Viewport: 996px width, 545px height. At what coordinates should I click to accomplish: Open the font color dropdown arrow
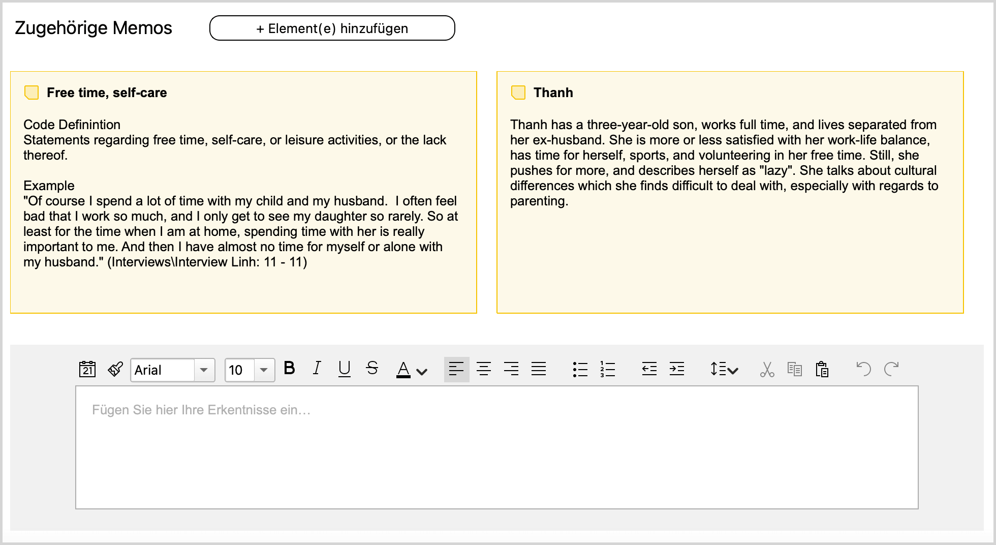coord(422,372)
